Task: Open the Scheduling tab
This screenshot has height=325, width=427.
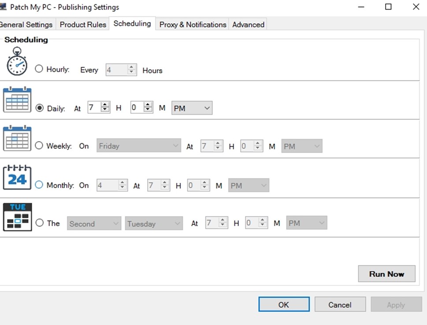Action: (132, 23)
